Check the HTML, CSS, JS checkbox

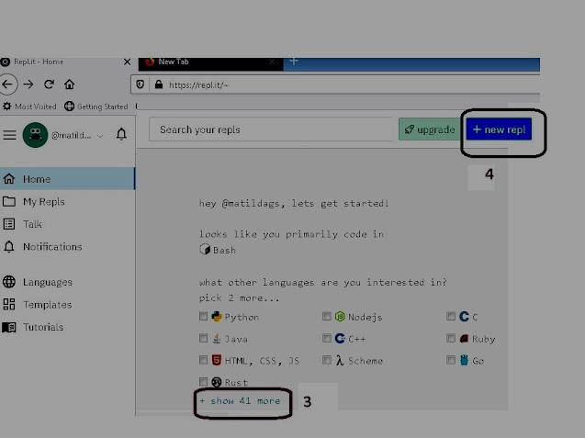tap(203, 360)
